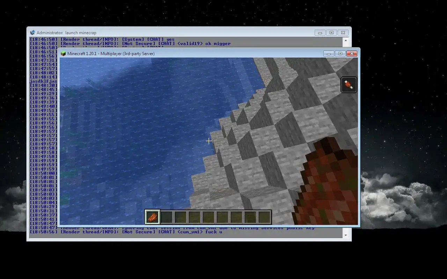Click the [18:50:37] timestamp in console

pos(43,215)
